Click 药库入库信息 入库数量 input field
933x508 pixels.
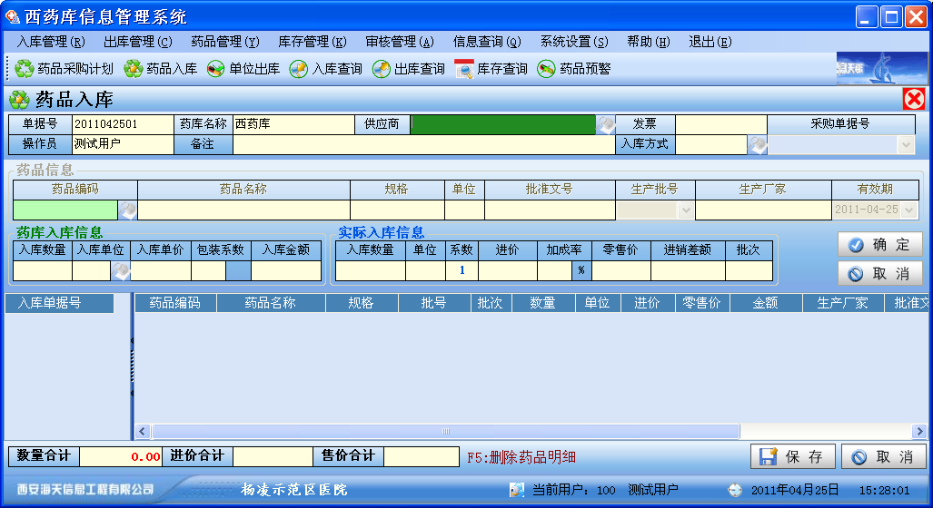[x=43, y=270]
